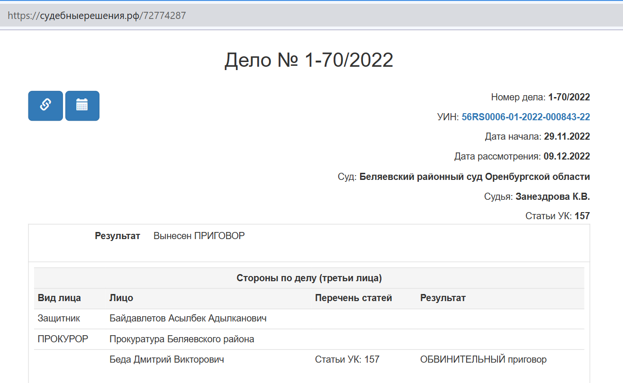
Task: Click the Лицо column header
Action: 121,298
